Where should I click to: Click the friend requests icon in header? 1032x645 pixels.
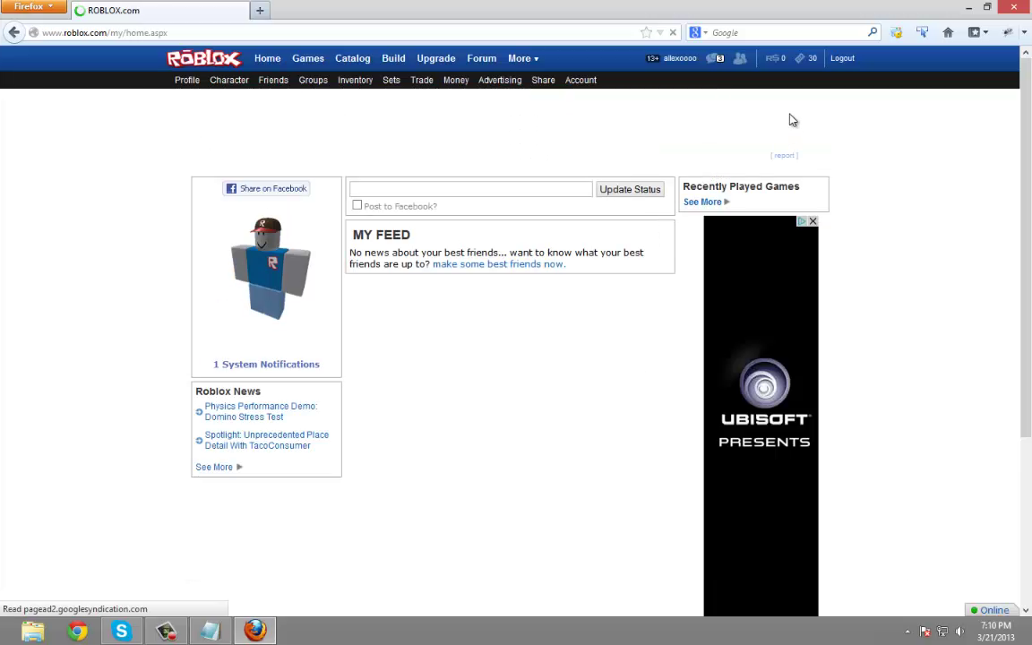(740, 58)
